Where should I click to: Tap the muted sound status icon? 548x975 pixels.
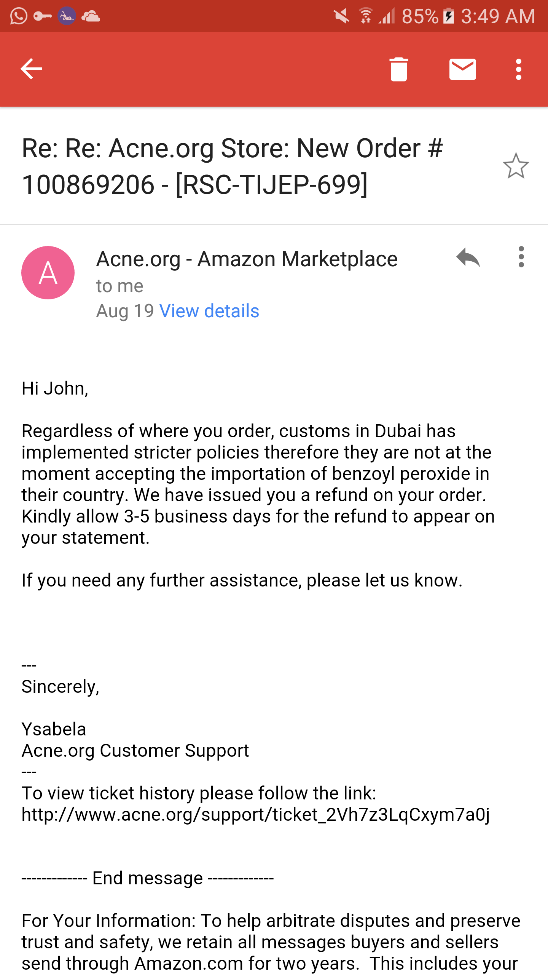point(341,16)
